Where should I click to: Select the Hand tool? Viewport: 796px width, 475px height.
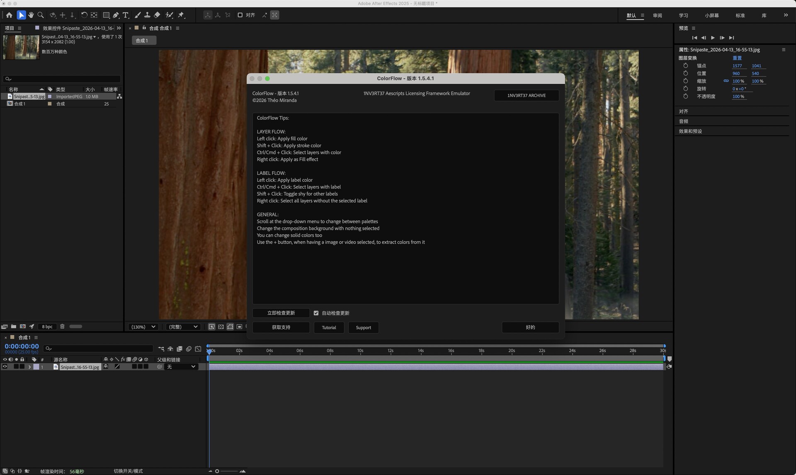click(x=31, y=15)
